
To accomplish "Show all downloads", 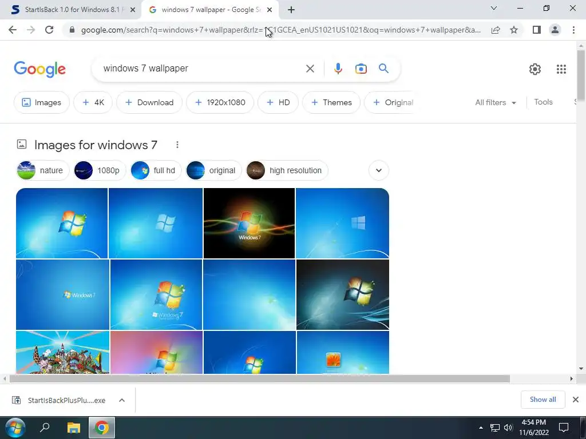I will click(x=543, y=400).
